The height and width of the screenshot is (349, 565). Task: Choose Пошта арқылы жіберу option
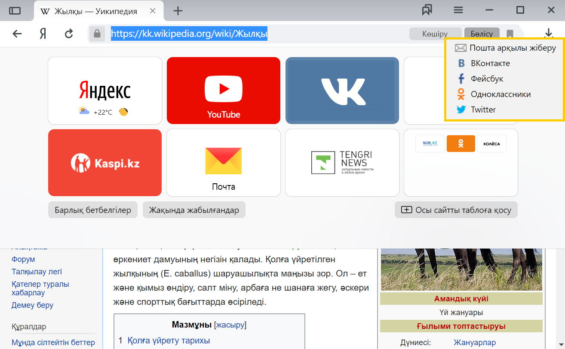(x=505, y=48)
